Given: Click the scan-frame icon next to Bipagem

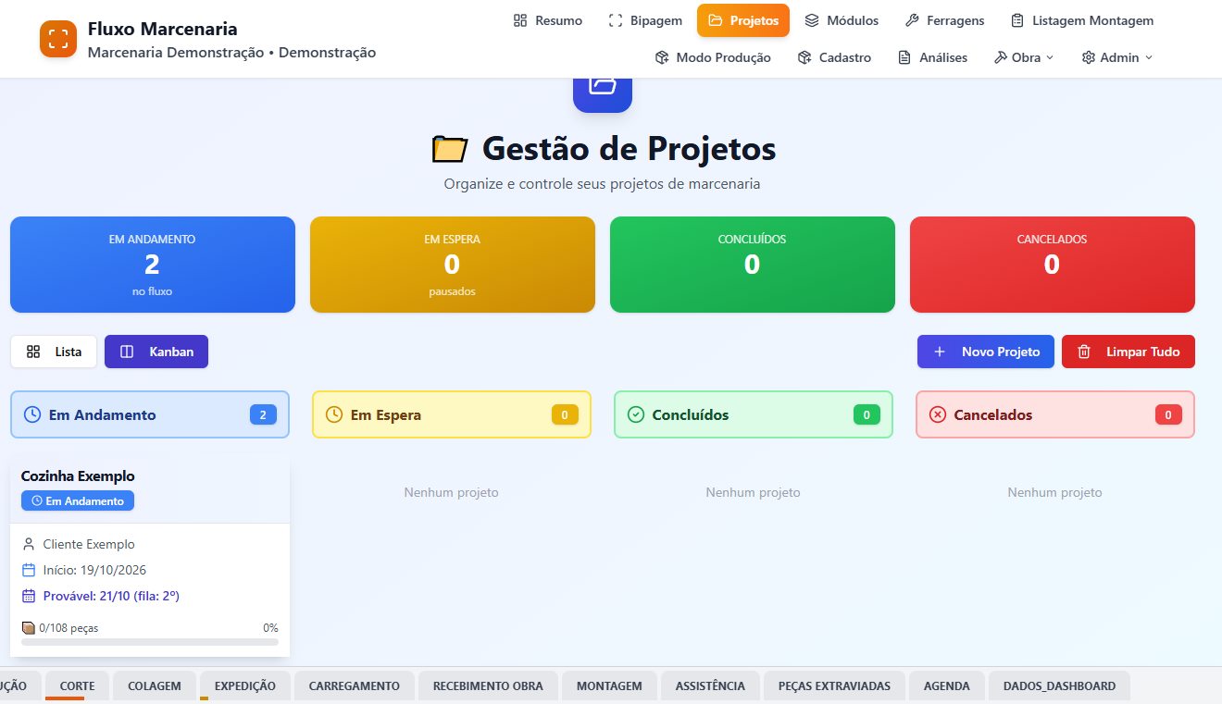Looking at the screenshot, I should 616,20.
